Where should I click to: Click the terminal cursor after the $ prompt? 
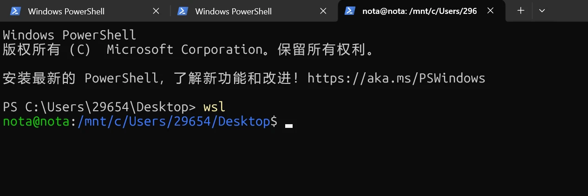289,124
